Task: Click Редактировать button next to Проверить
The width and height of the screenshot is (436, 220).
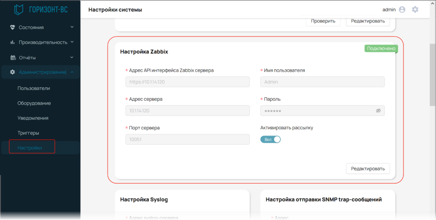Action: (368, 21)
